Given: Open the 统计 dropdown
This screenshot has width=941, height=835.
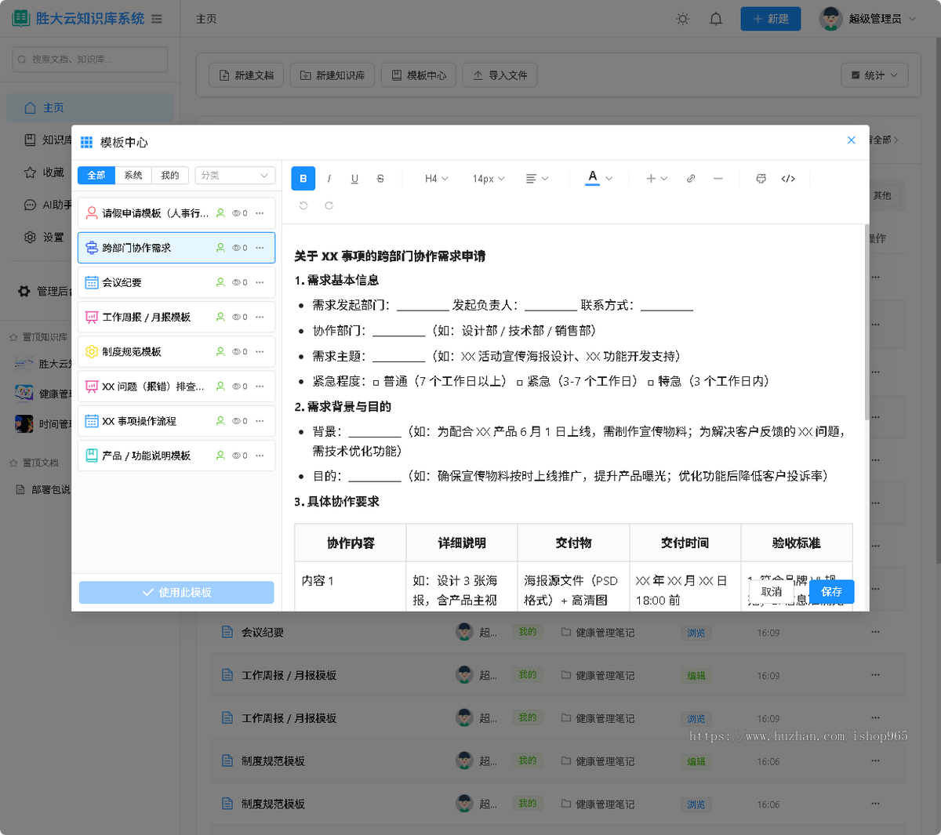Looking at the screenshot, I should [875, 75].
